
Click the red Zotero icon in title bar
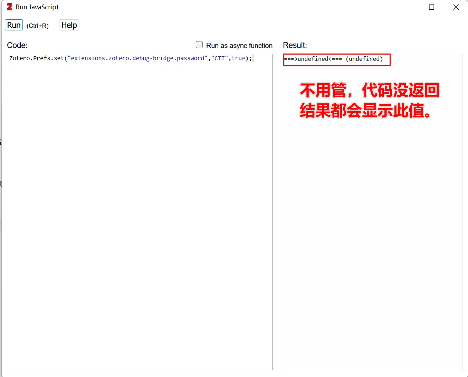[x=10, y=7]
